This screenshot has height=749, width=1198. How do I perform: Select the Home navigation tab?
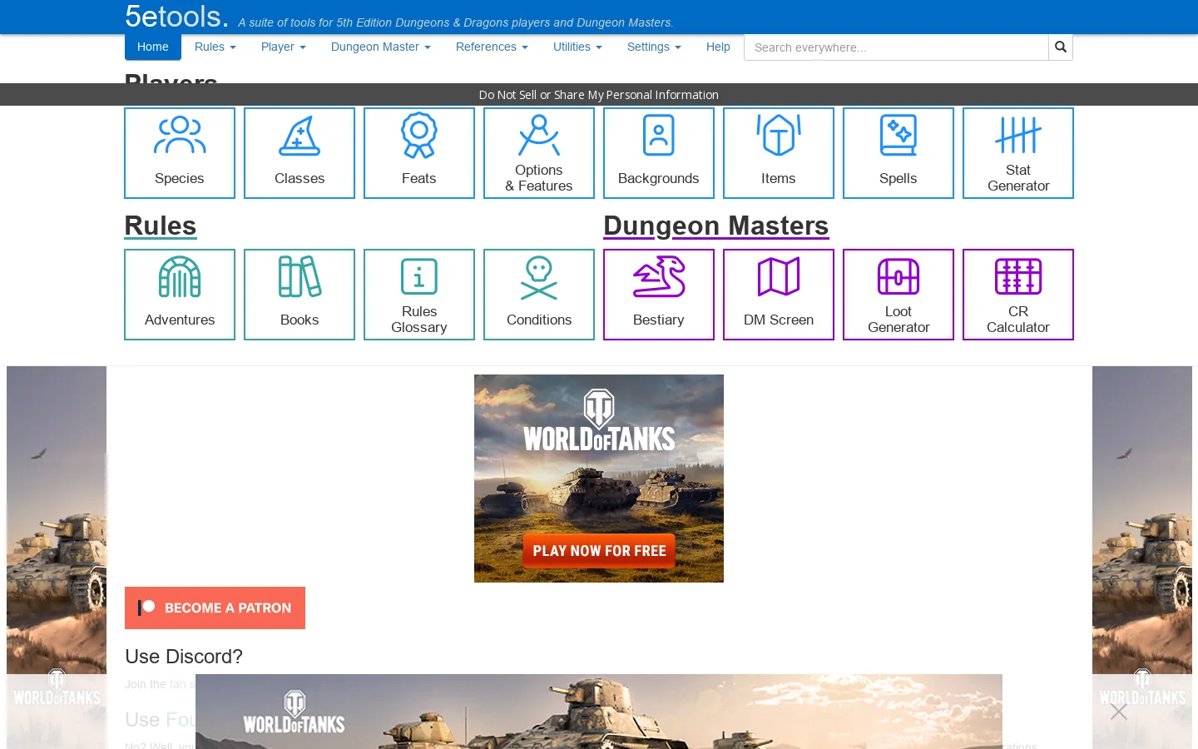[153, 47]
